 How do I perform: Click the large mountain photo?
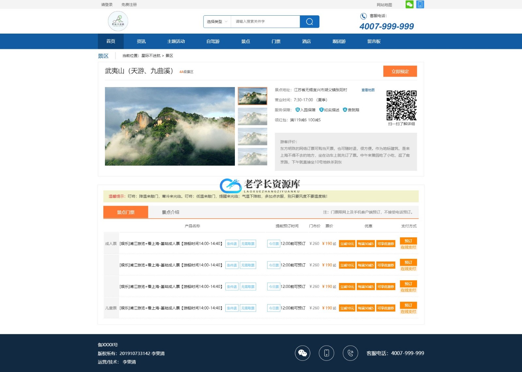click(170, 126)
